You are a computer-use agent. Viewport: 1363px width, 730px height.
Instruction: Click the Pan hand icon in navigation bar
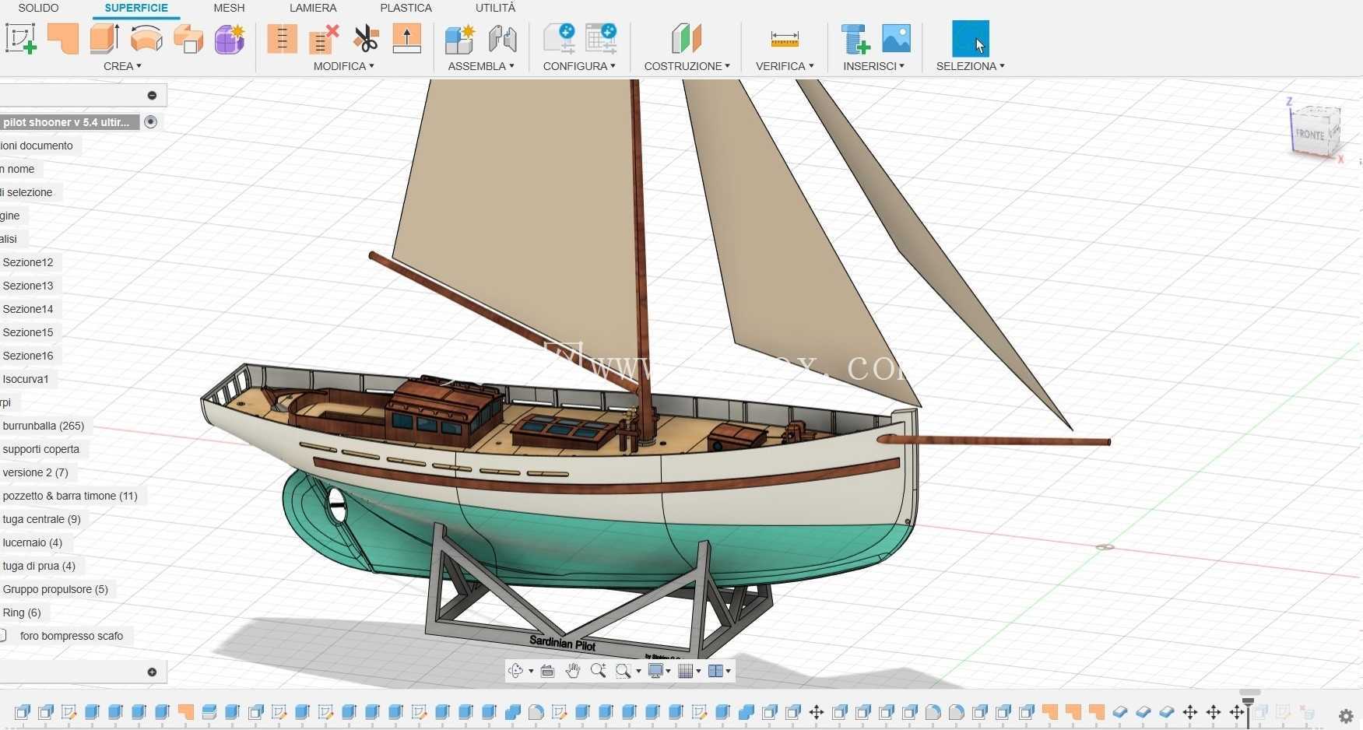click(x=573, y=671)
